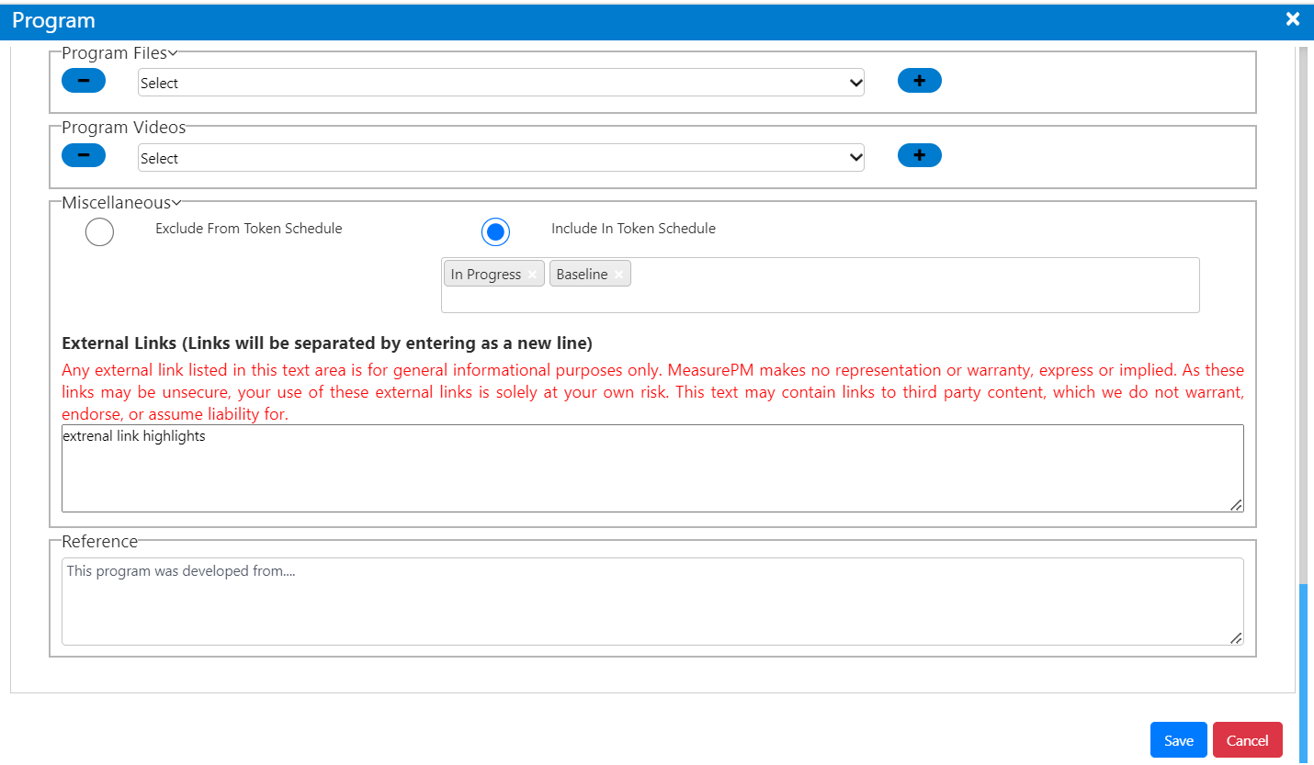The height and width of the screenshot is (765, 1314).
Task: Click the Program dialog title
Action: (x=53, y=20)
